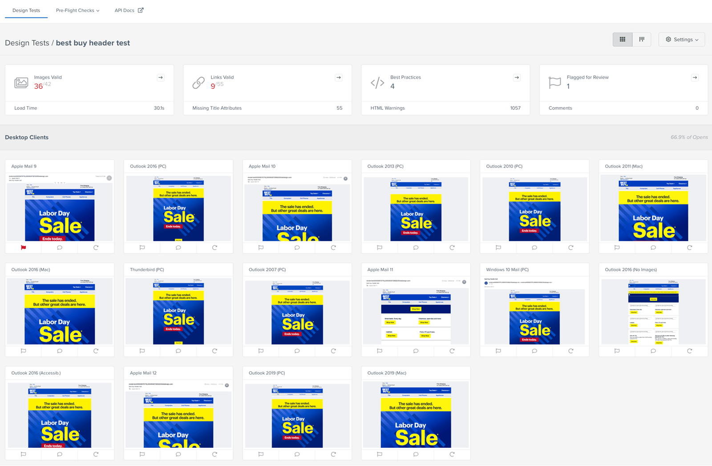Open comments for Outlook 2013 (PC)

(416, 248)
